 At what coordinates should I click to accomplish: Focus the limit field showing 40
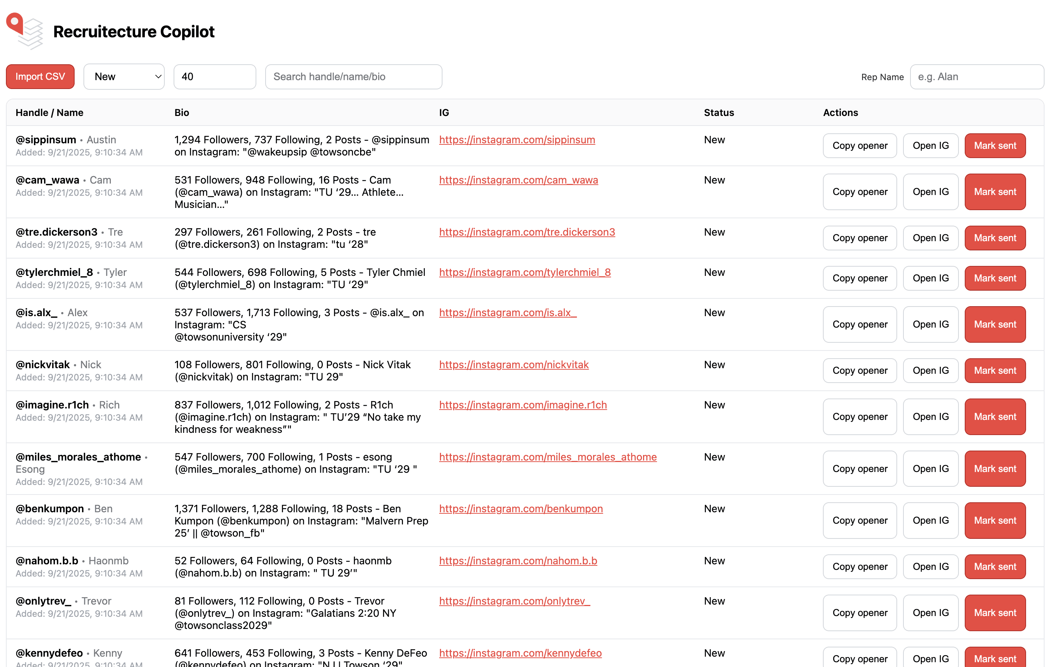(x=214, y=77)
